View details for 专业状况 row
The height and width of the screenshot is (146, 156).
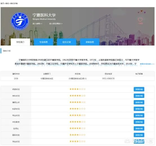139,116
